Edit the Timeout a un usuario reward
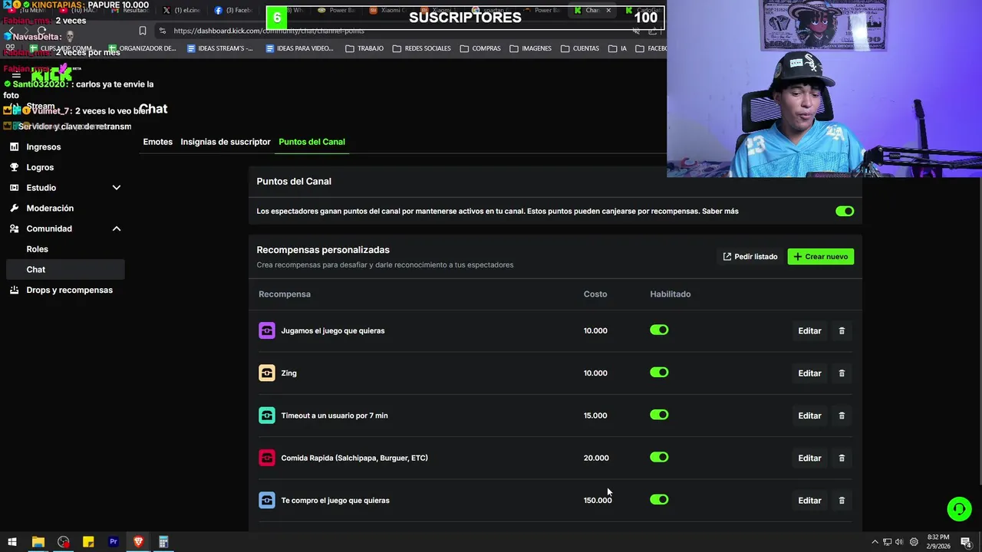 pyautogui.click(x=809, y=416)
